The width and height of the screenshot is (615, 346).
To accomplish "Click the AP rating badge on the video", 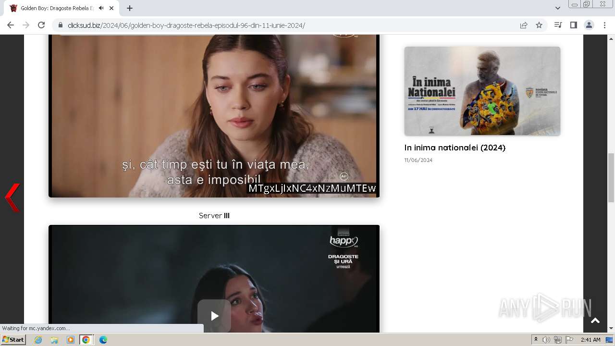I will click(344, 176).
